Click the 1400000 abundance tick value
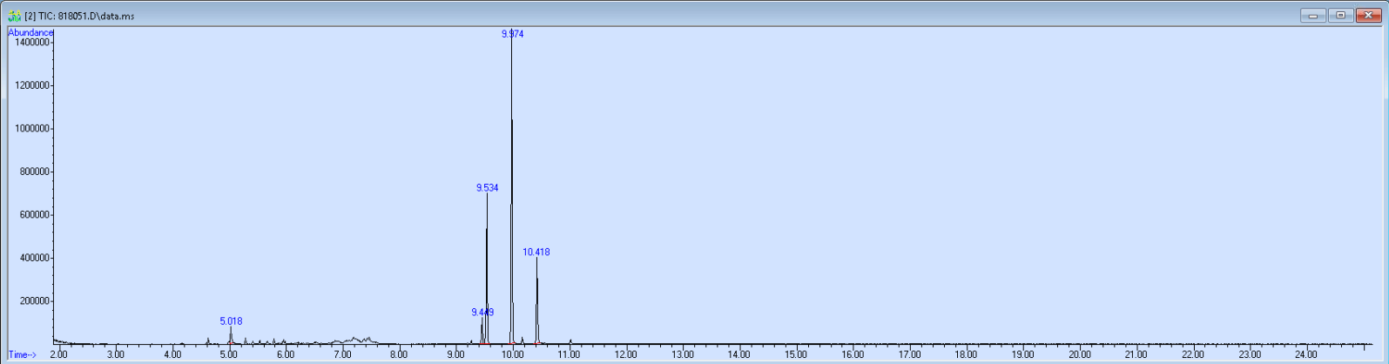This screenshot has height=364, width=1389. point(30,43)
